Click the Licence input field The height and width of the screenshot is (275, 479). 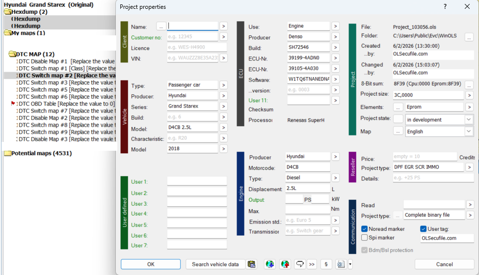click(x=197, y=47)
